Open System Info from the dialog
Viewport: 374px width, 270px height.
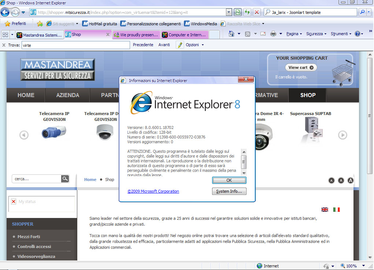229,191
